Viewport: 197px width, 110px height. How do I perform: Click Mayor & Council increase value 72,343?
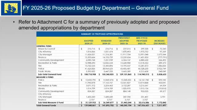pyautogui.click(x=163, y=49)
